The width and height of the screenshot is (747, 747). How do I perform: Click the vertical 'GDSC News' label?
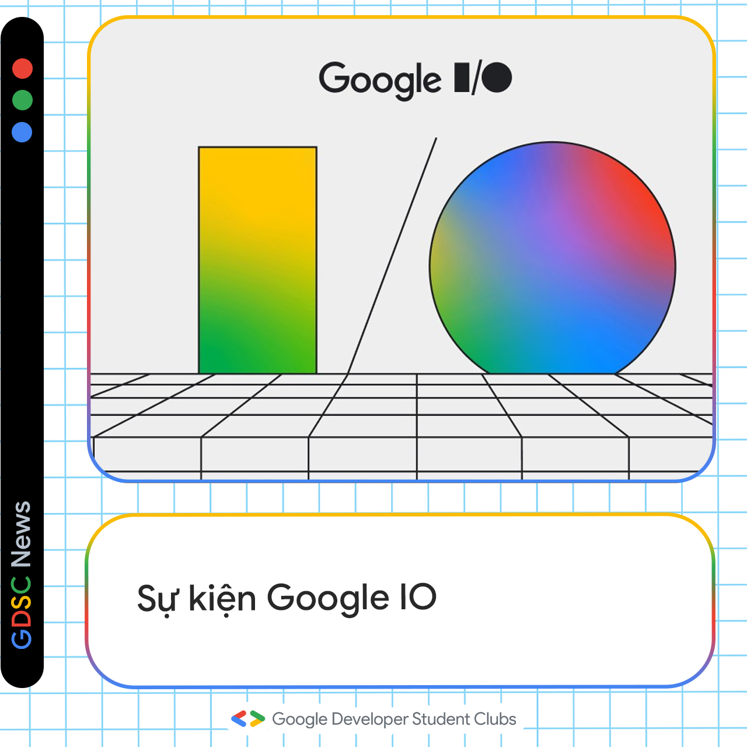pyautogui.click(x=22, y=575)
